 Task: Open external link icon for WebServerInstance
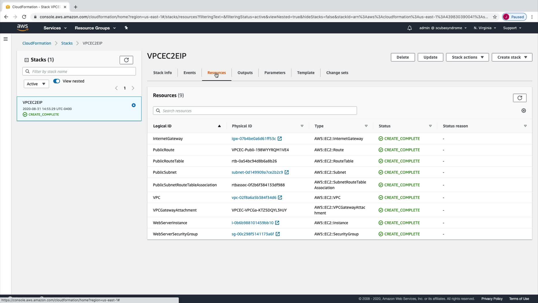pos(277,223)
